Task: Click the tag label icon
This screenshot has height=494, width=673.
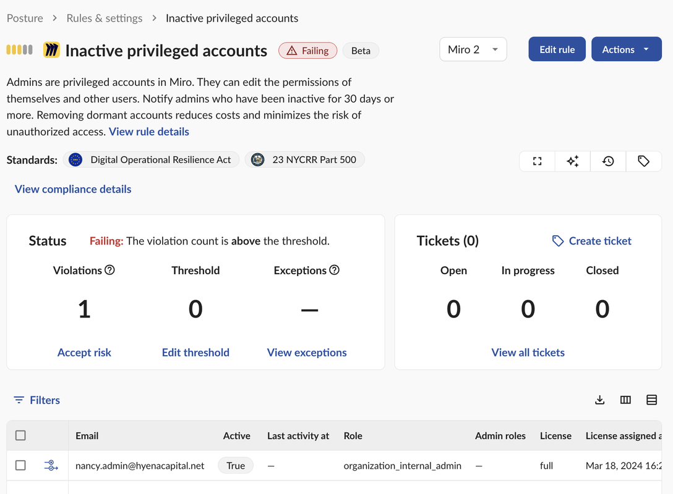Action: coord(643,161)
